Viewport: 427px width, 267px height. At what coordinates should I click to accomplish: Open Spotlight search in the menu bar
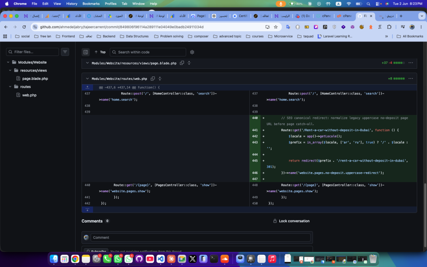[368, 4]
